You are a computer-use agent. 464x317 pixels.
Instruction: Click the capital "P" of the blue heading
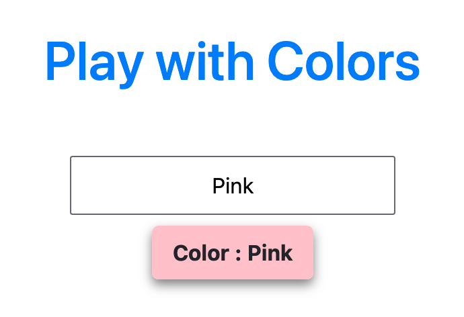tap(59, 62)
